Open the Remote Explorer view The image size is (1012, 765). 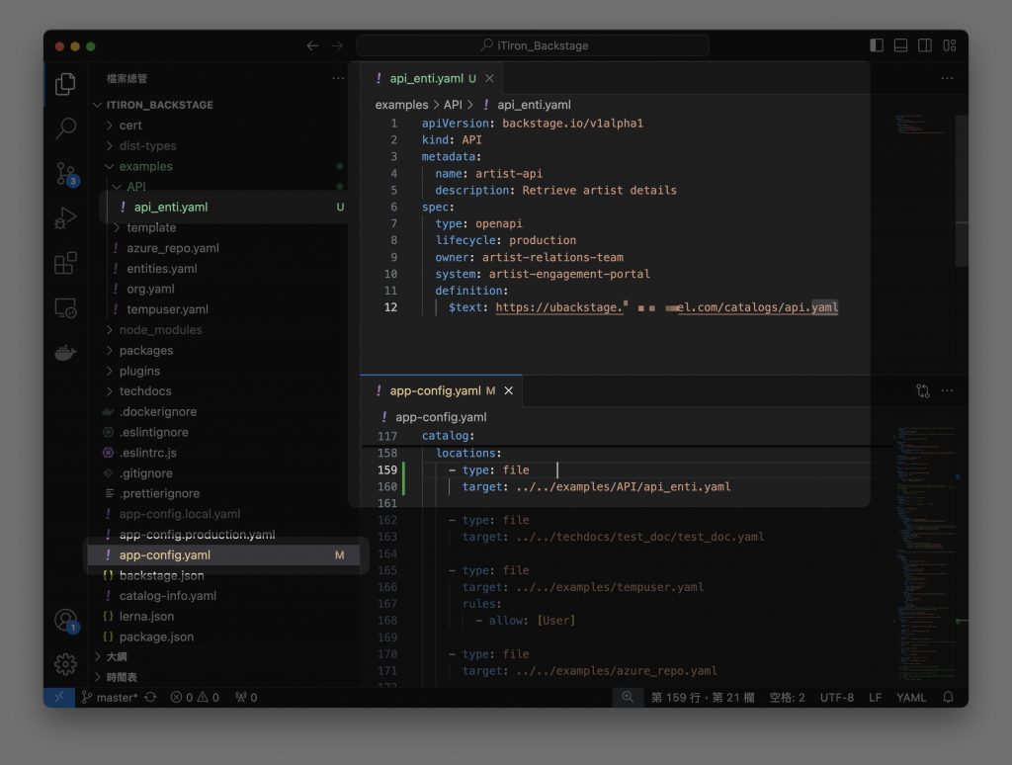[65, 308]
